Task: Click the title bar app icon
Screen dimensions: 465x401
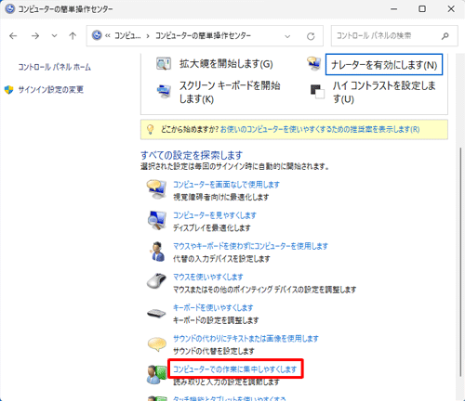Action: [x=9, y=9]
